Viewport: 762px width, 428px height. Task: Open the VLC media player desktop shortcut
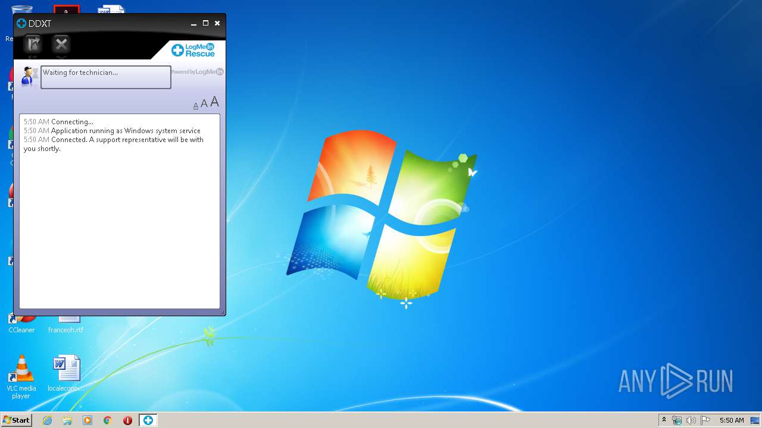coord(21,377)
